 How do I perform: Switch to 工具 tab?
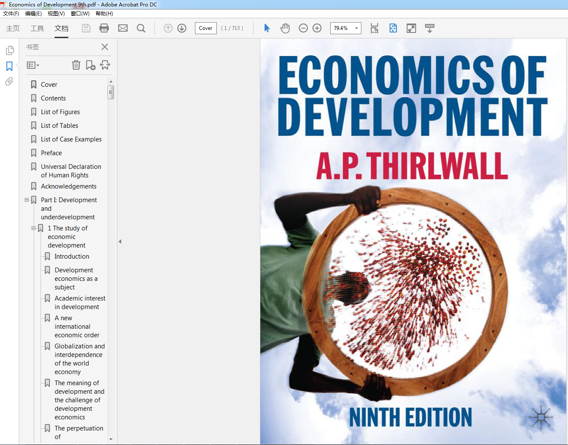point(37,28)
